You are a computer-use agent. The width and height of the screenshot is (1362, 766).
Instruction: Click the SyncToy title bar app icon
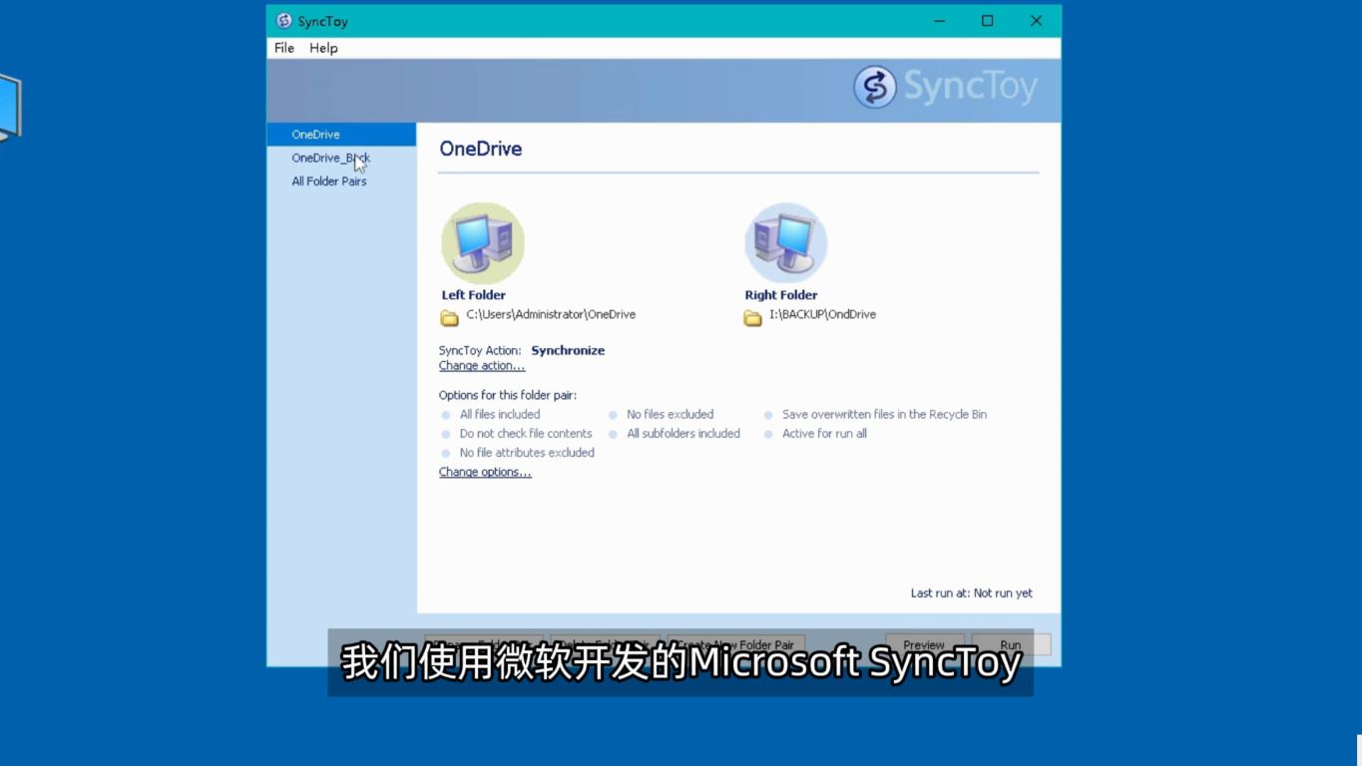pos(284,21)
